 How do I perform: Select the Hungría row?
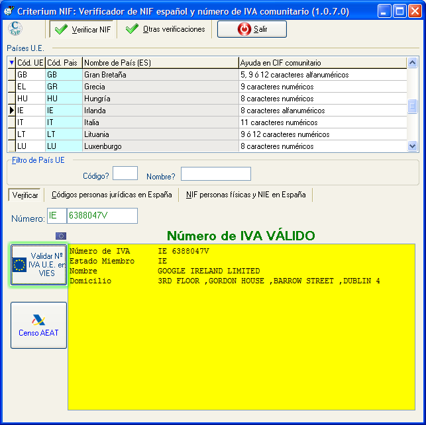(x=207, y=99)
